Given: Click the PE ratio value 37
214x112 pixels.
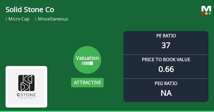Looking at the screenshot, I should tap(166, 45).
